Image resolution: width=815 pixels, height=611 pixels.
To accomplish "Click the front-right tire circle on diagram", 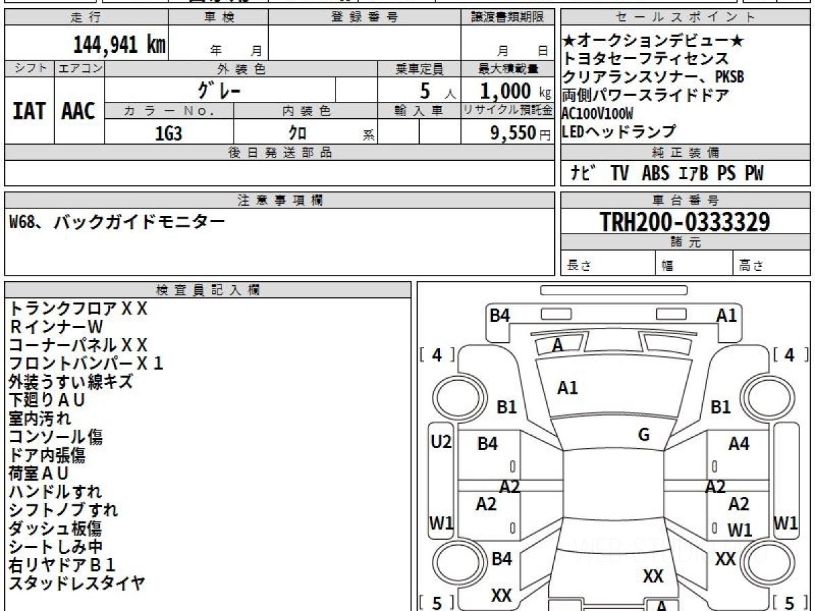I will pyautogui.click(x=762, y=396).
